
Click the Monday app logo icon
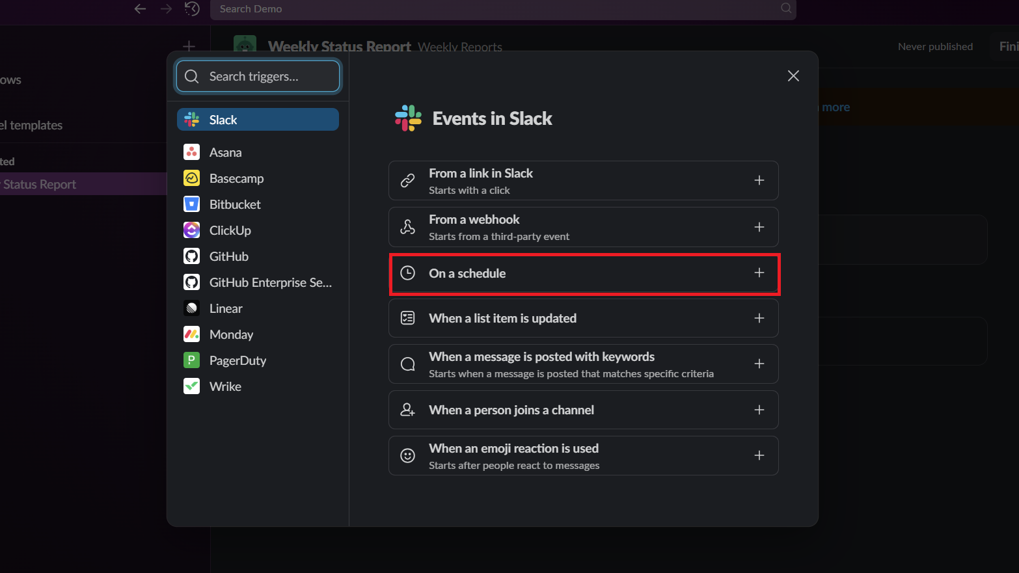191,334
